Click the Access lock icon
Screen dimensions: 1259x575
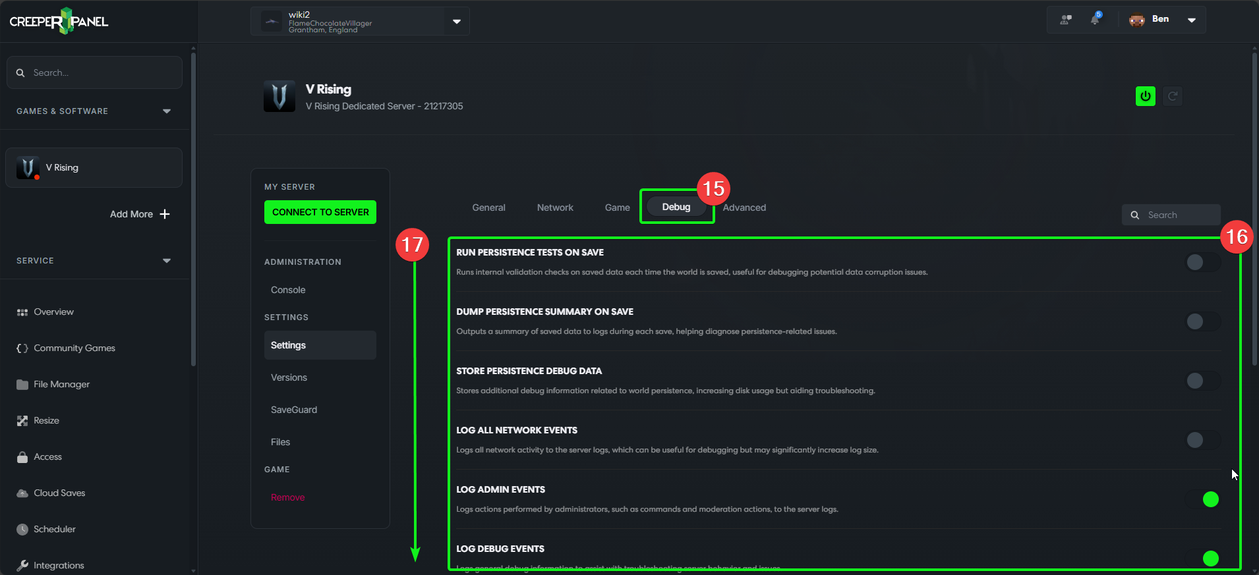[x=22, y=457]
